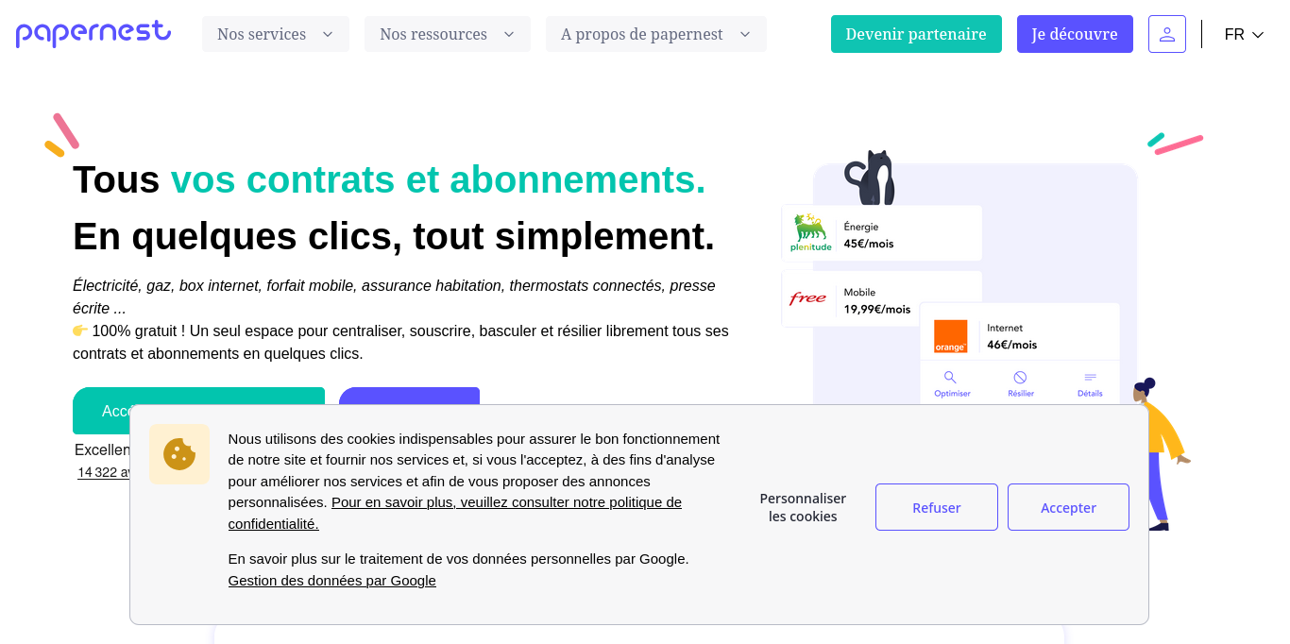This screenshot has height=644, width=1290.
Task: Click the black cat illustration
Action: pyautogui.click(x=870, y=176)
